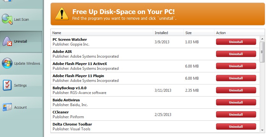The width and height of the screenshot is (268, 137).
Task: Uninstall Adobe AIR
Action: click(x=236, y=54)
